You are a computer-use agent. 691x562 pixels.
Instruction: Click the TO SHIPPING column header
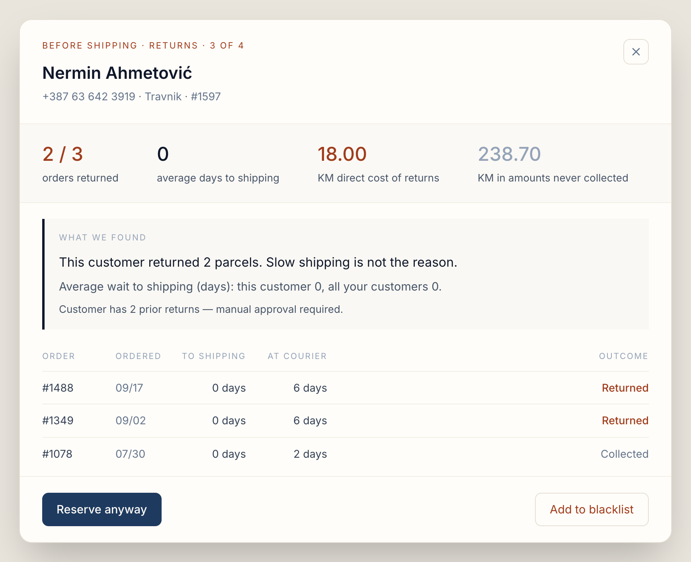[214, 356]
